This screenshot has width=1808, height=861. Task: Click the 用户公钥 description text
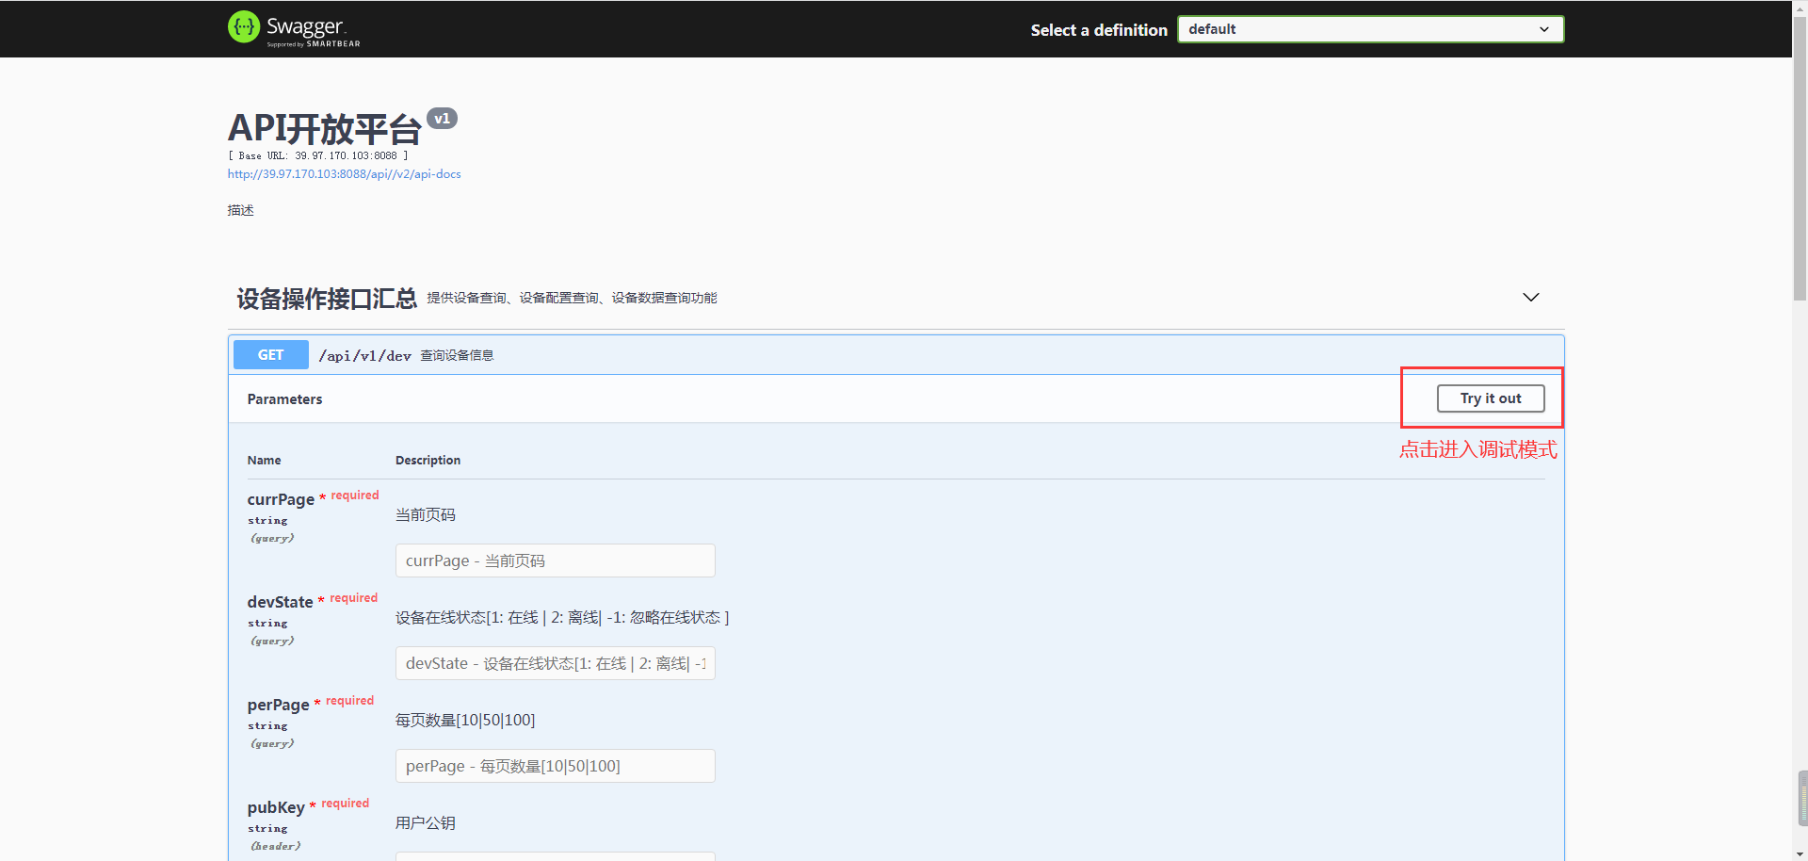(x=426, y=823)
